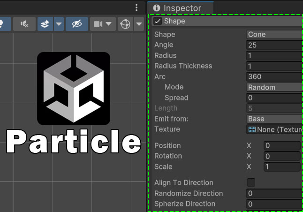303x212 pixels.
Task: Click the Position X value field
Action: 282,145
